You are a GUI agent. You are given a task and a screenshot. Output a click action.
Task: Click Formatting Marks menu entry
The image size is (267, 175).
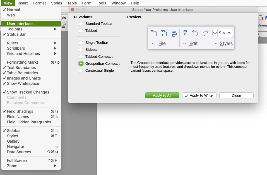[31, 62]
